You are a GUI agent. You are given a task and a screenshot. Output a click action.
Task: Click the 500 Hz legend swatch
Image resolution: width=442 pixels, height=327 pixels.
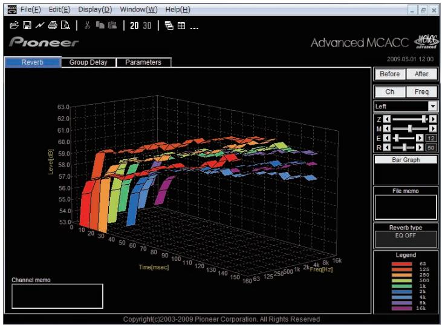click(x=401, y=281)
